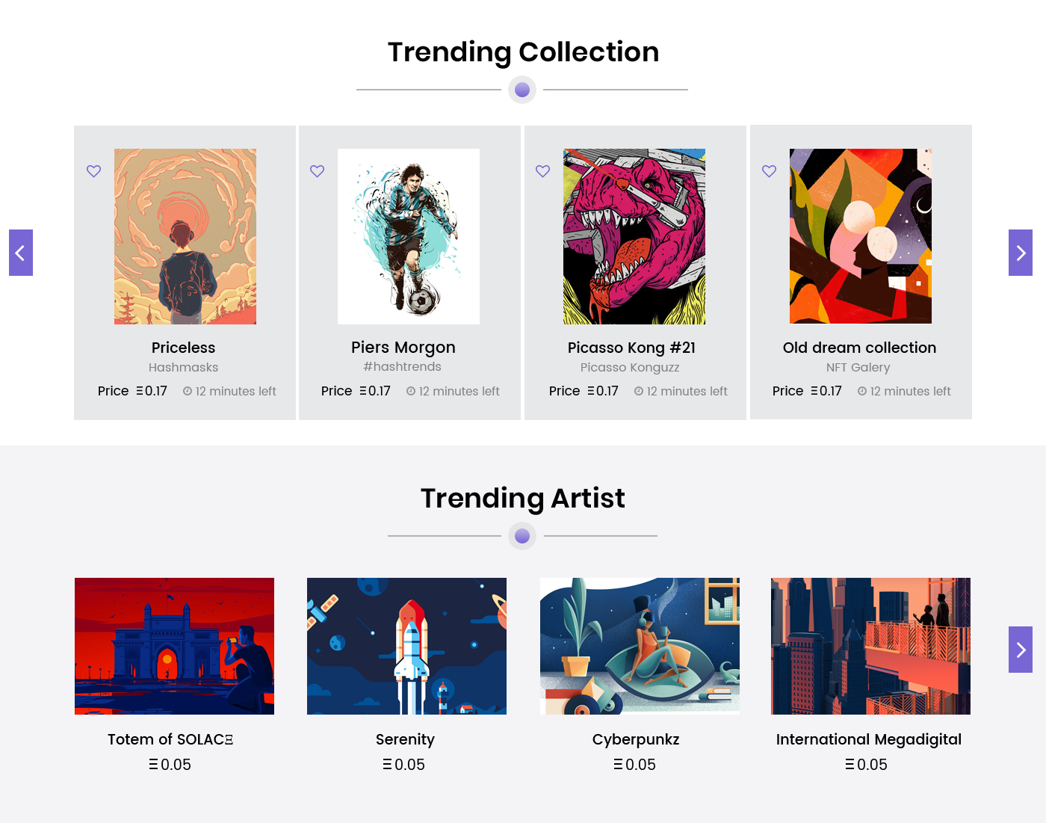Click the Cyberpunkz title
Viewport: 1046px width, 823px height.
click(636, 739)
